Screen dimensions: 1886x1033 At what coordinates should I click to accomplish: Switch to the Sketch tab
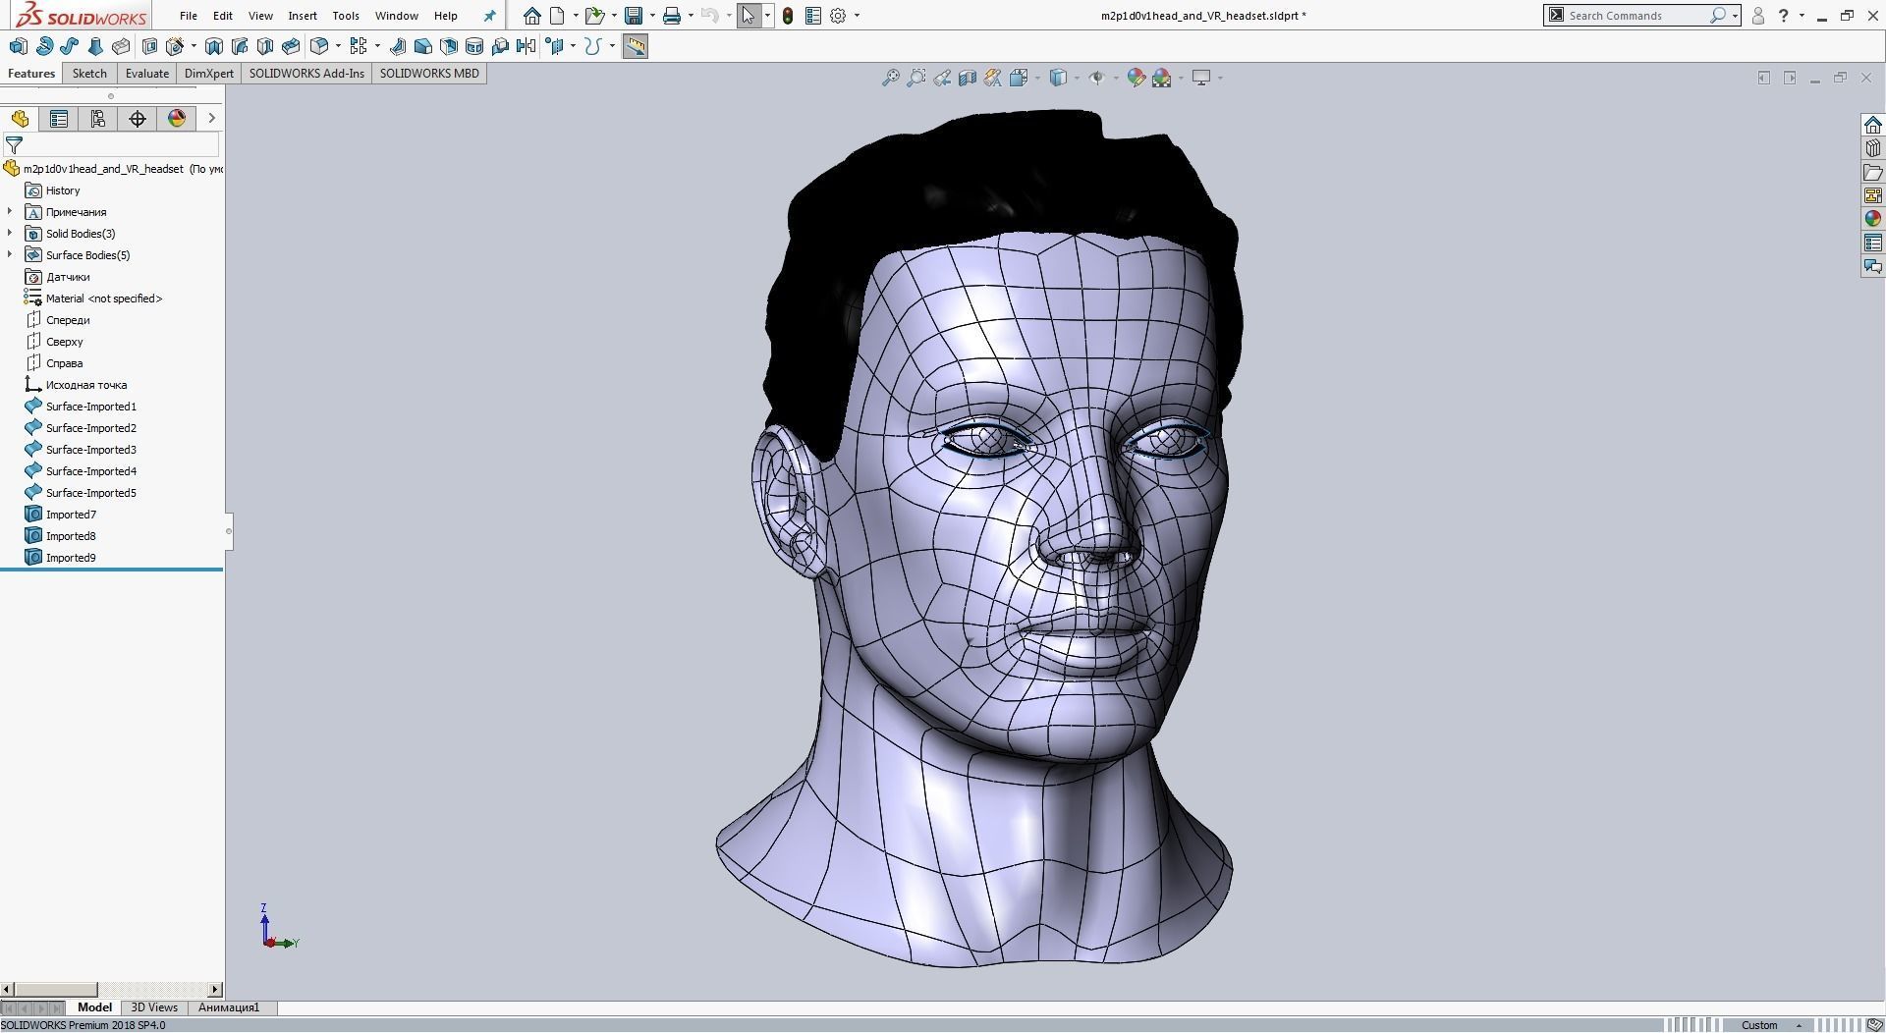pyautogui.click(x=89, y=74)
